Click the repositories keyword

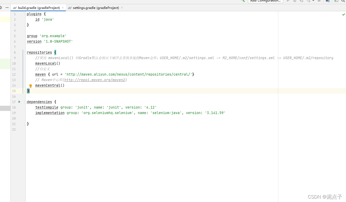(39, 52)
